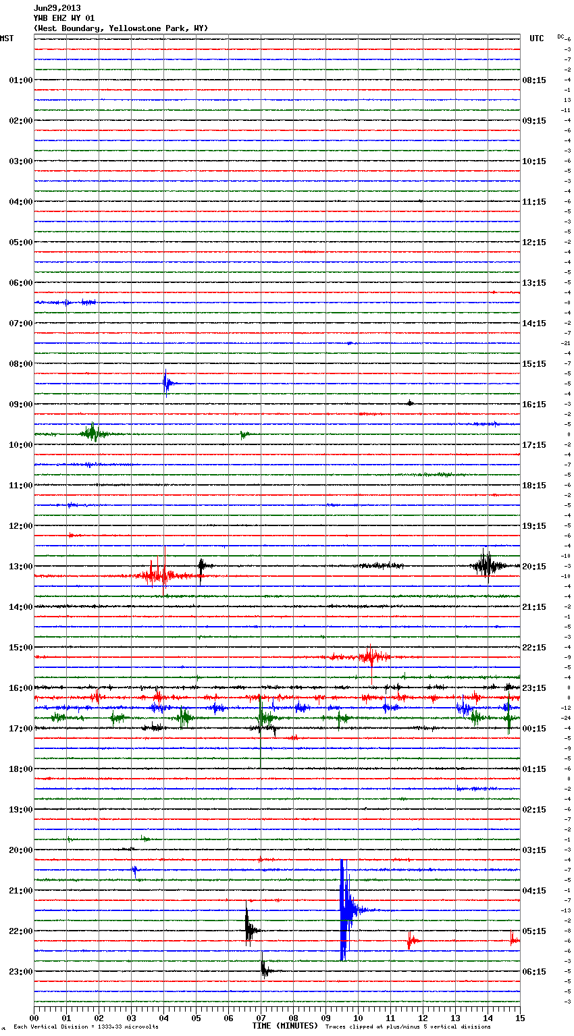Click the 'TIME (MINUTES)' axis label

coord(285,1026)
